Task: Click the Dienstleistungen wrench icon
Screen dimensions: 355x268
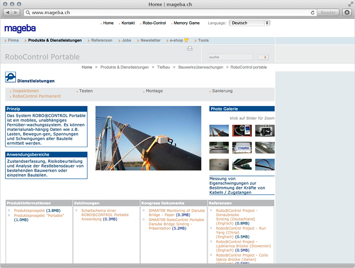Action: pyautogui.click(x=10, y=77)
